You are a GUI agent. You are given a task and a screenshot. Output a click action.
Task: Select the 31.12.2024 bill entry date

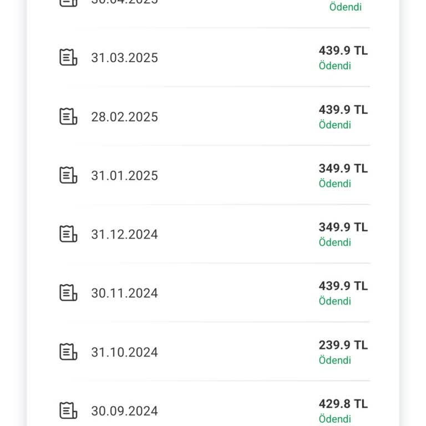[x=124, y=235]
